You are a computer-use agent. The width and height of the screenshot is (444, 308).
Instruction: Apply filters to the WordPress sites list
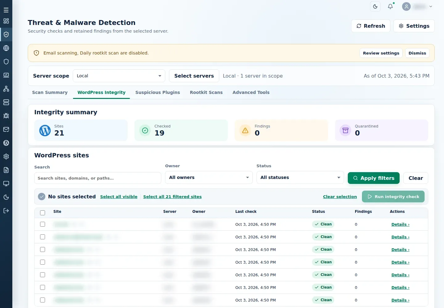[374, 178]
